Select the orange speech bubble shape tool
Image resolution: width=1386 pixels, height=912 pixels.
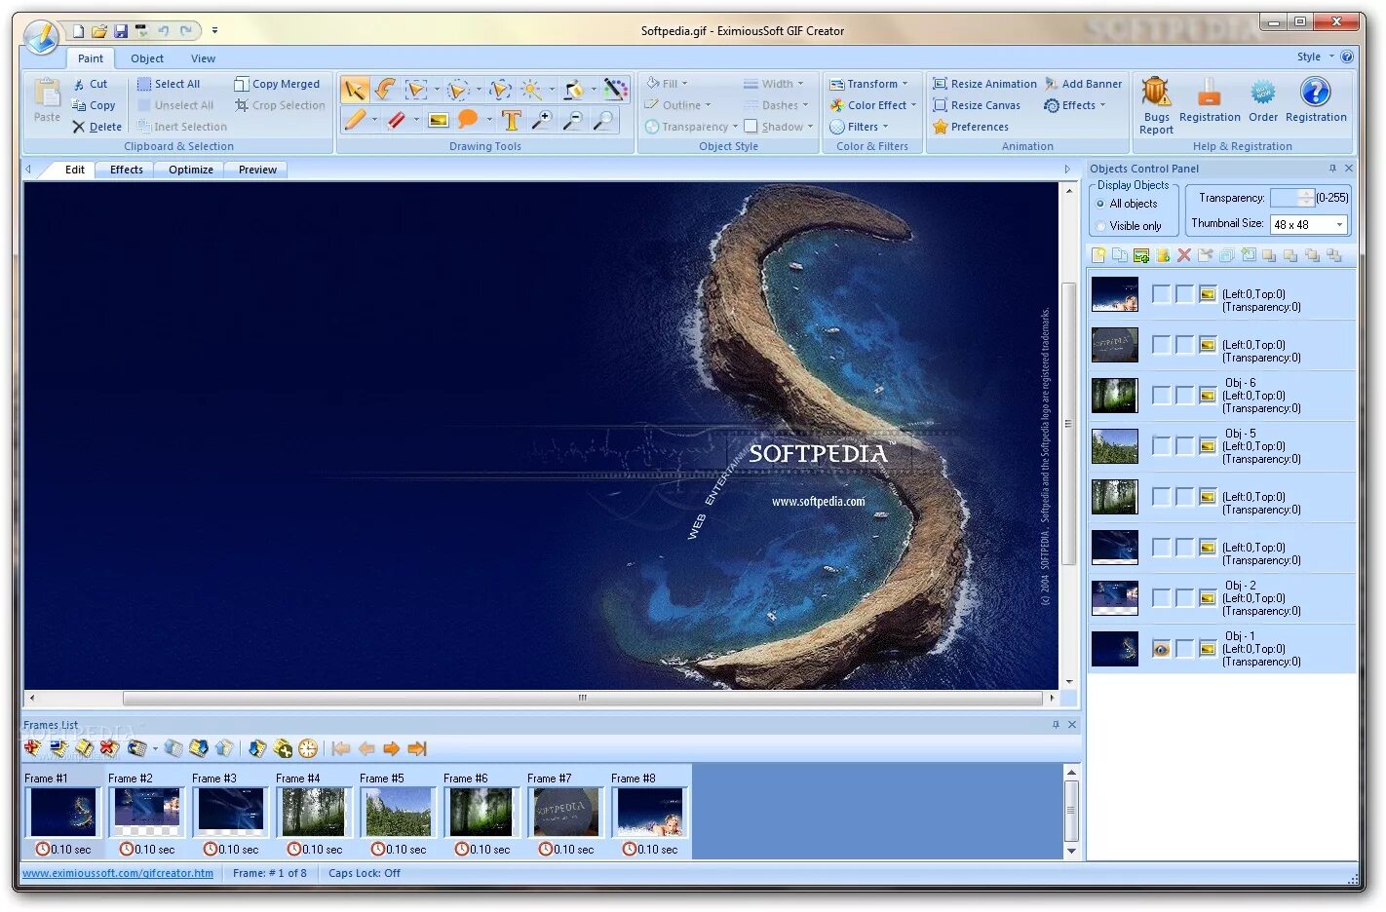pos(468,120)
